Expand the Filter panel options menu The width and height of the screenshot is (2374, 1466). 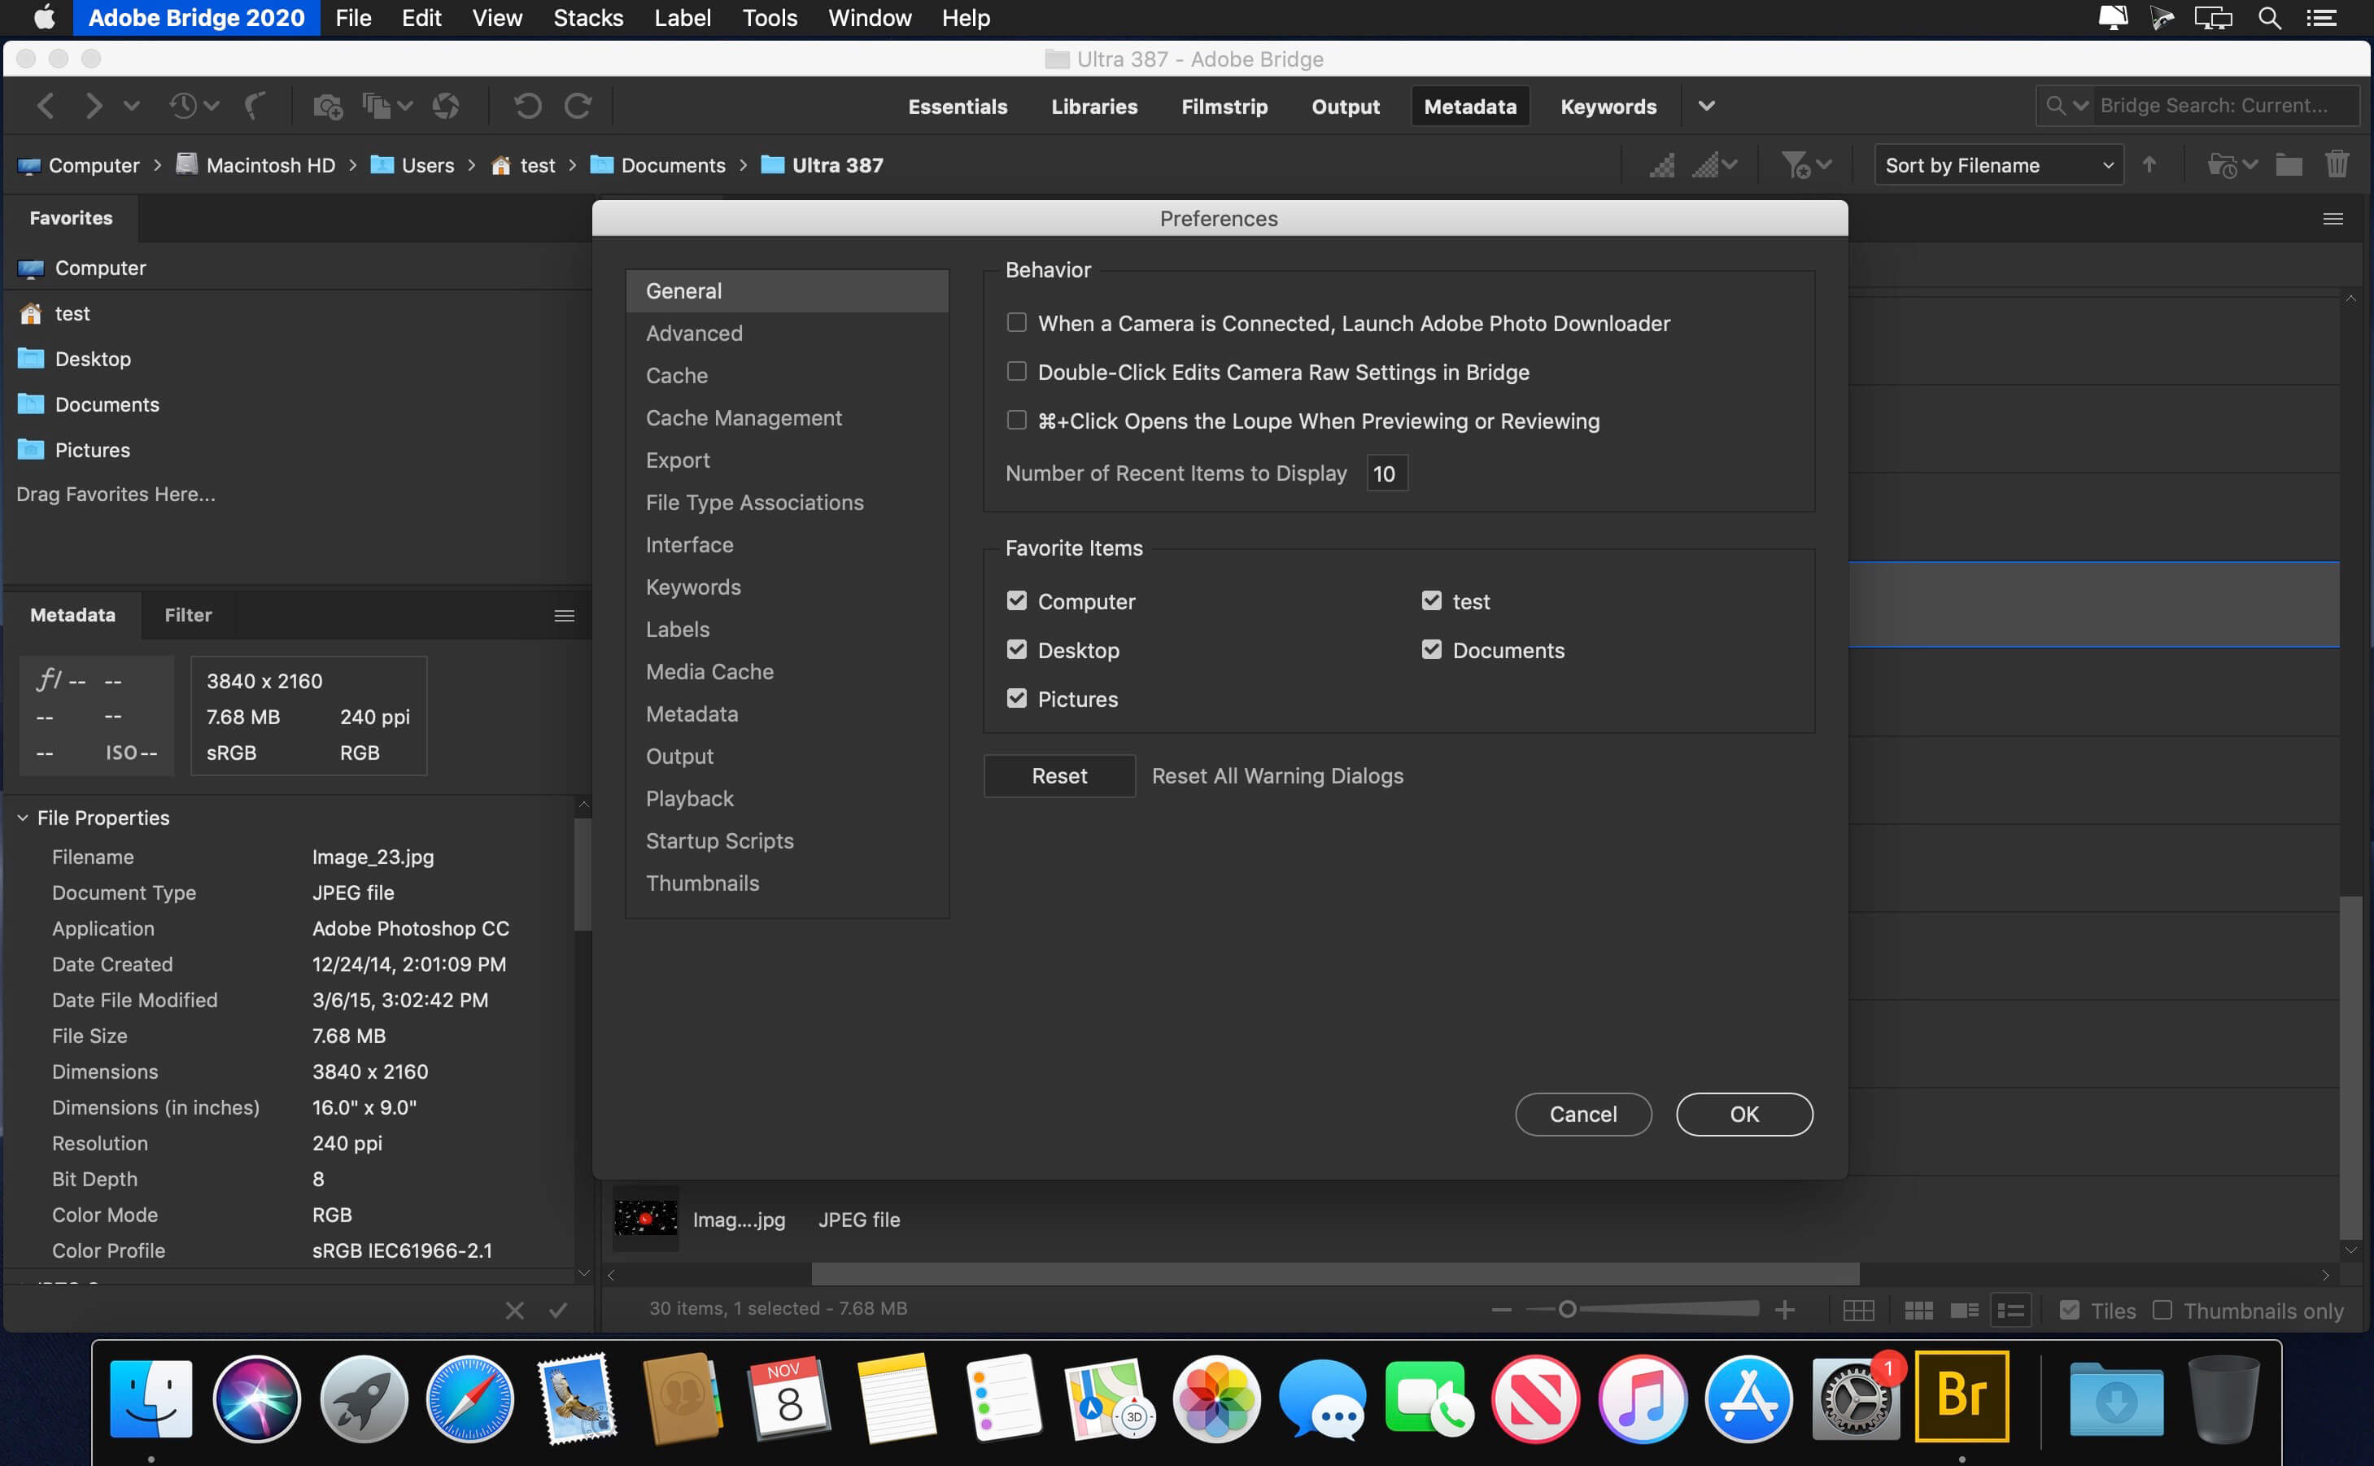tap(565, 615)
